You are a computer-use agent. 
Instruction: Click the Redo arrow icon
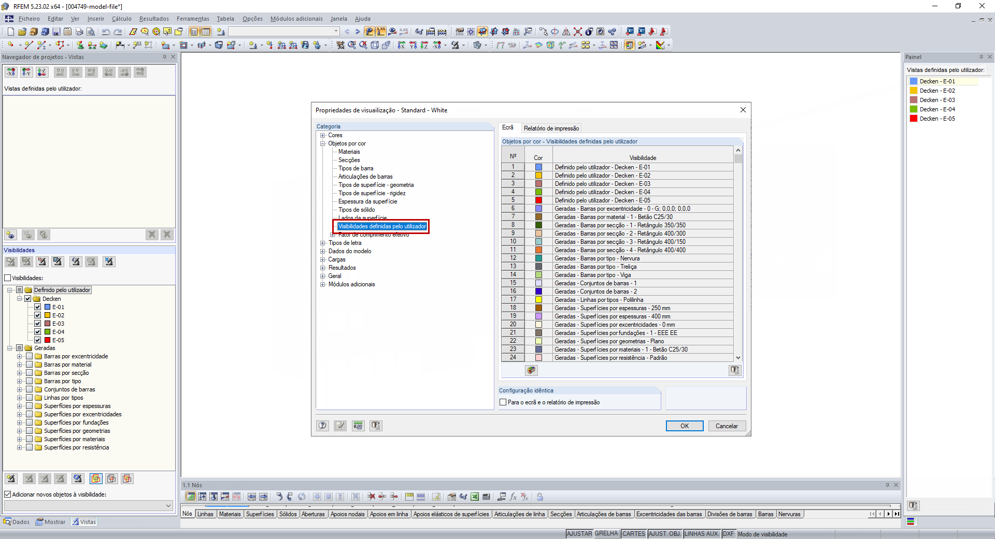118,32
